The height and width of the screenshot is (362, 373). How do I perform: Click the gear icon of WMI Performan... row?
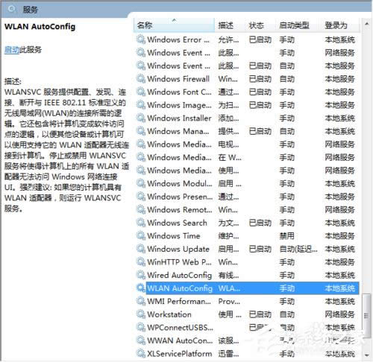[141, 302]
